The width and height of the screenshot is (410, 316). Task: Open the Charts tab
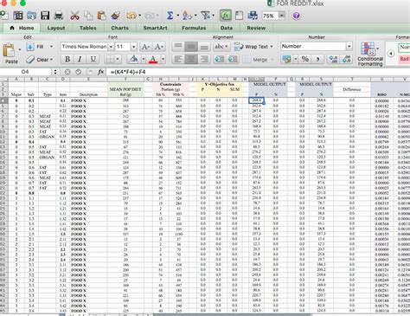[119, 28]
